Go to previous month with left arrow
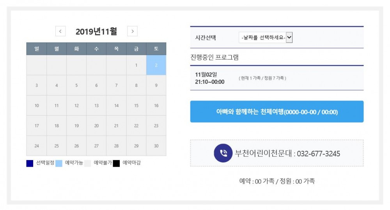 pos(60,31)
